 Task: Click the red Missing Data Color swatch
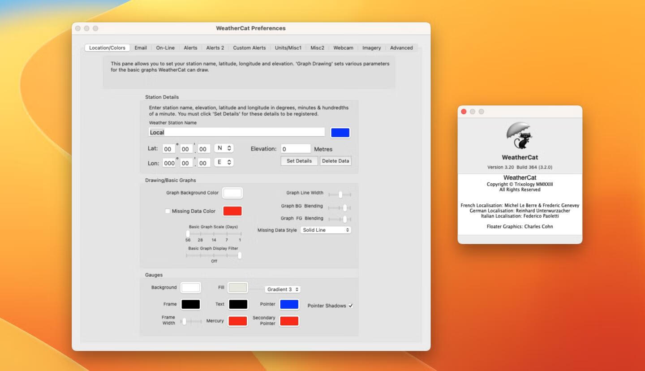[x=232, y=211]
